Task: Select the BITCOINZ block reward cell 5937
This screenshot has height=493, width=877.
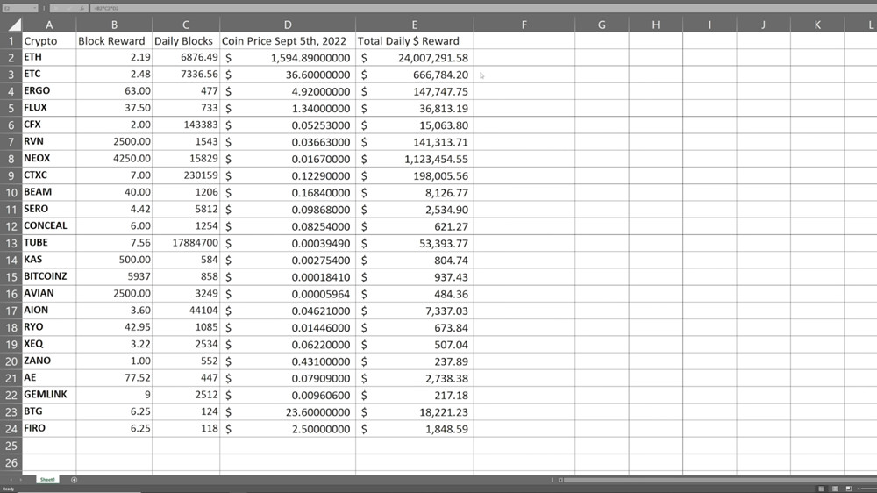Action: (114, 276)
